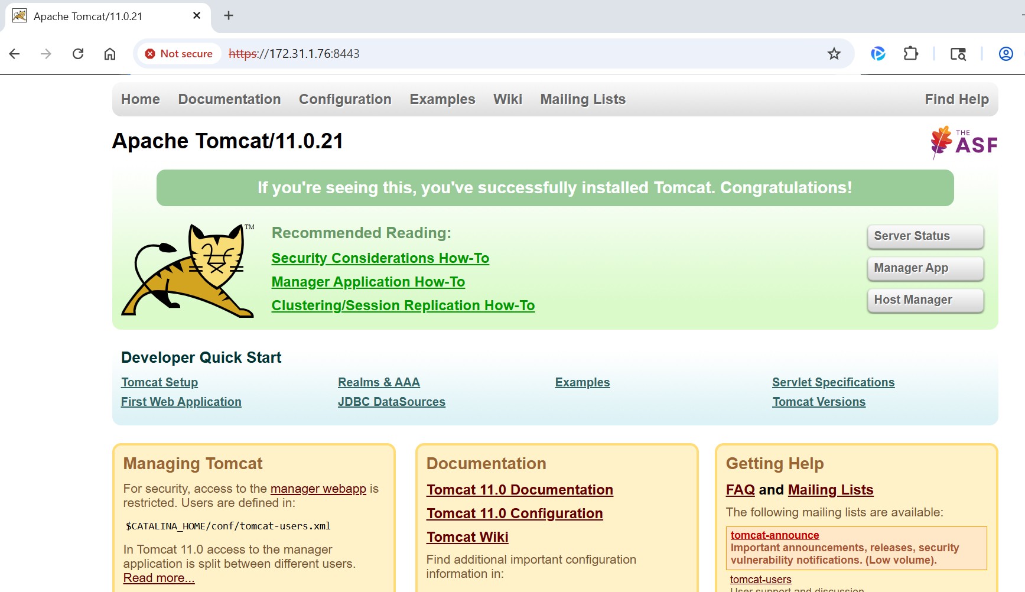Bookmark this page with the star icon

tap(834, 54)
